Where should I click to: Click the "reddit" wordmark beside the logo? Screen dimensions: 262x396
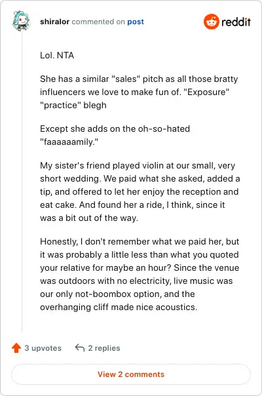pyautogui.click(x=236, y=22)
